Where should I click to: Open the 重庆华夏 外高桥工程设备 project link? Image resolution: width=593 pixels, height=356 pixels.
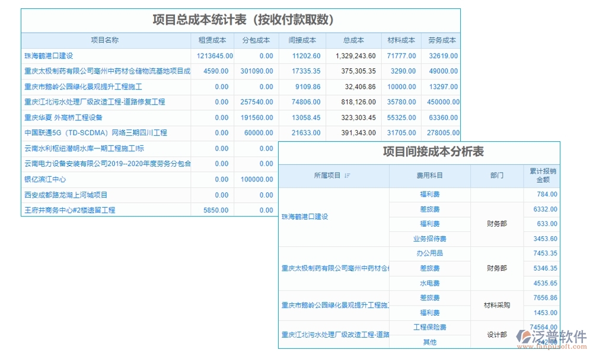coord(63,117)
